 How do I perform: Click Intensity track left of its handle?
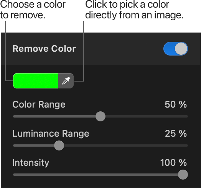point(96,175)
